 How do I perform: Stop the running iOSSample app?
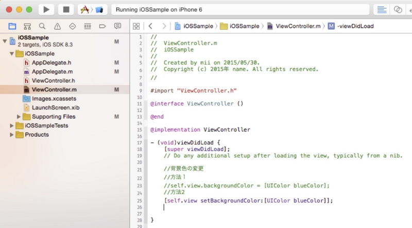tap(66, 10)
